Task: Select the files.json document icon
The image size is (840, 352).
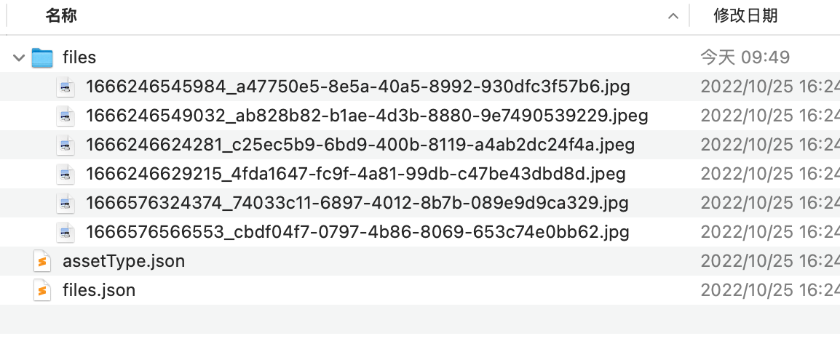Action: coord(41,290)
